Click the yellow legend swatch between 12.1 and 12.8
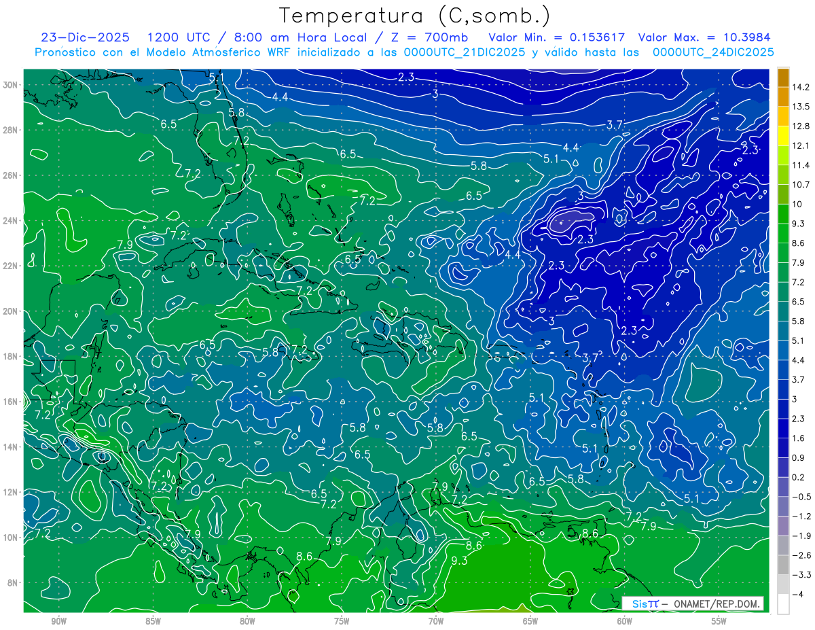This screenshot has width=815, height=630. [783, 136]
